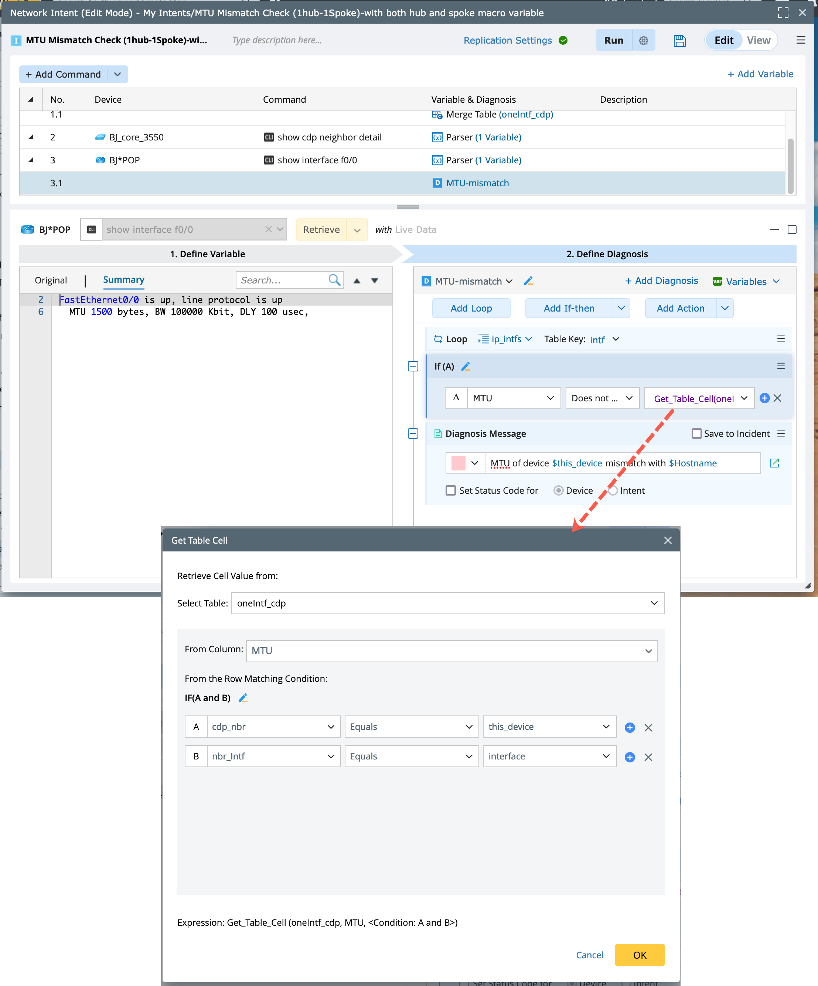Open the pink message color swatch

(458, 463)
